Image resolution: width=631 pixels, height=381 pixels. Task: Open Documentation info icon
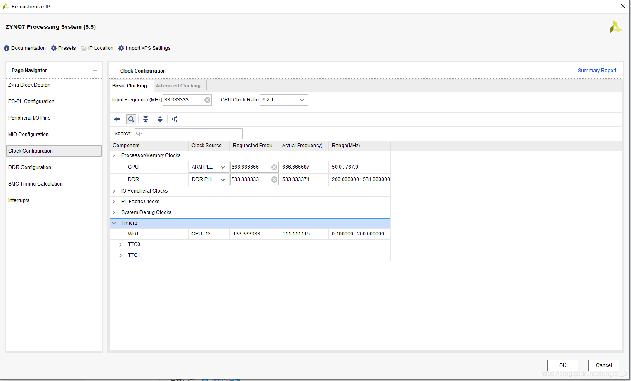[7, 48]
